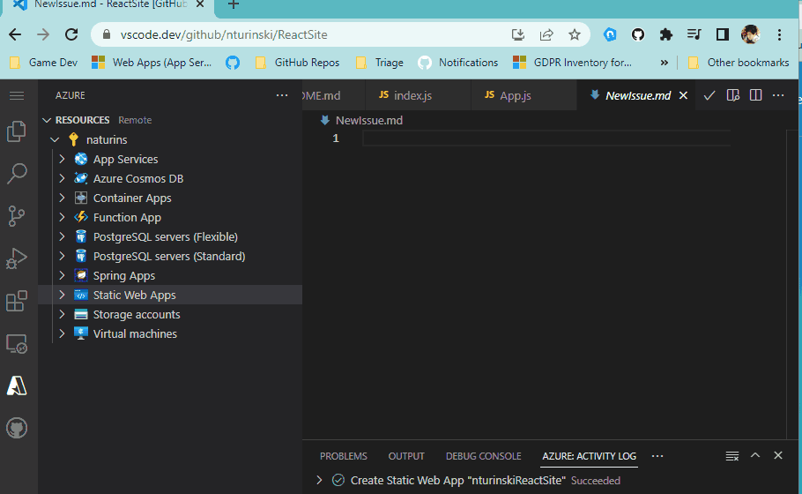Open the GitHub view in activity bar
The width and height of the screenshot is (802, 494).
pyautogui.click(x=17, y=428)
